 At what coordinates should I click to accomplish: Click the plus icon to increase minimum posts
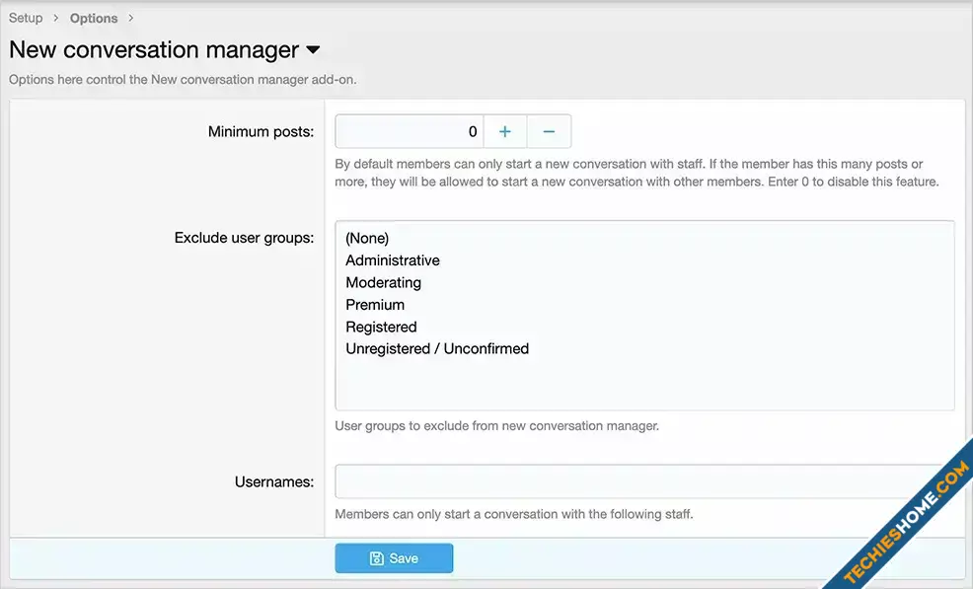(x=504, y=131)
